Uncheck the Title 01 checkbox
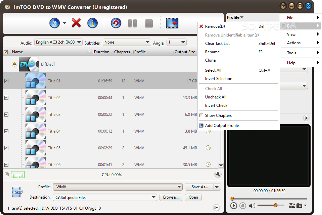322x215 pixels. [x=6, y=81]
